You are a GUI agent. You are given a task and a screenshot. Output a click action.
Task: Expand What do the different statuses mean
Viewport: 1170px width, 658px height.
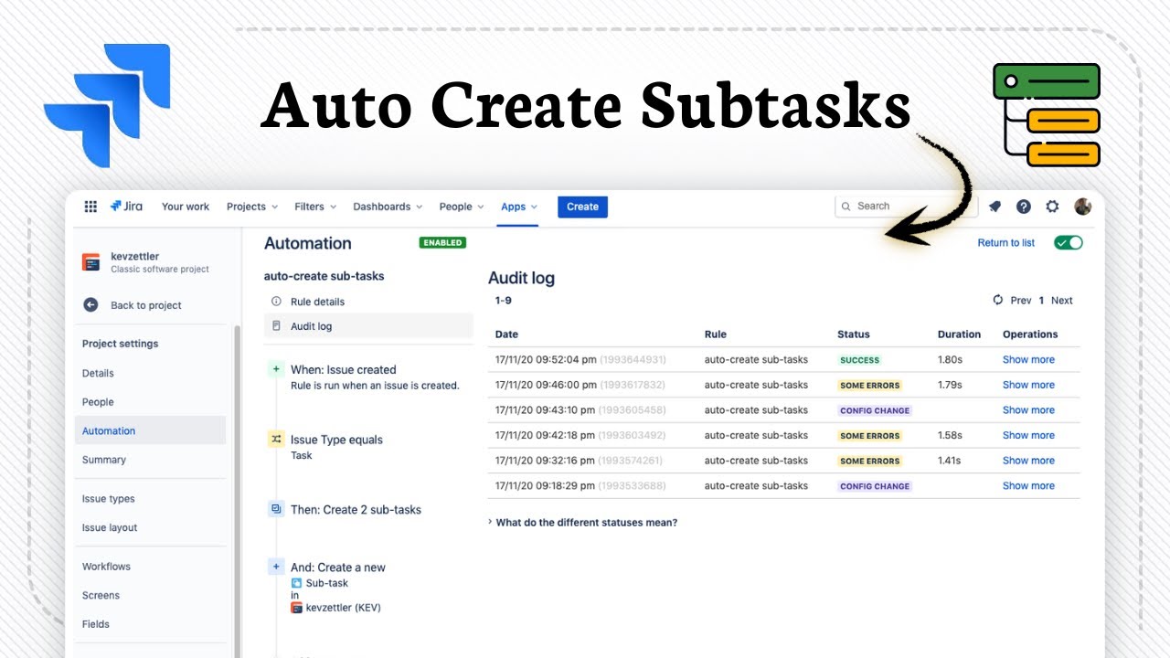point(583,523)
